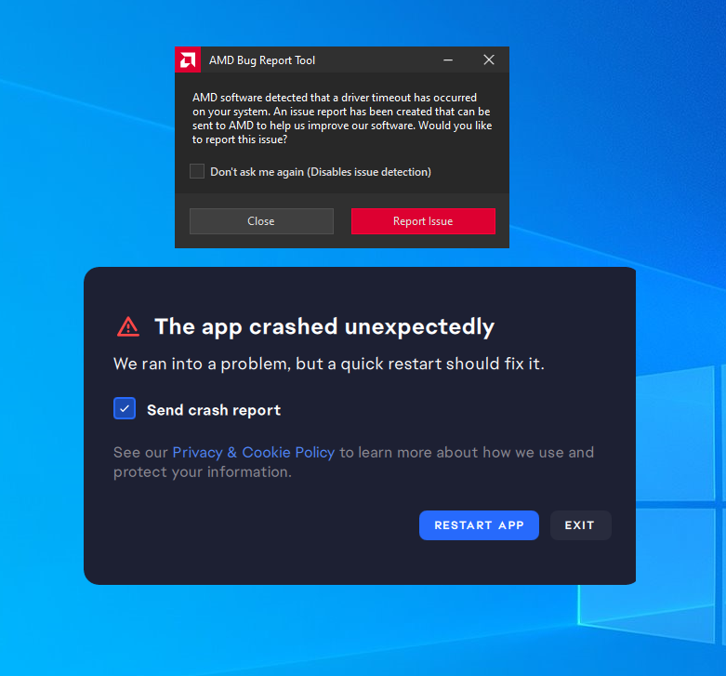Click the Don't ask me again label text
Viewport: 726px width, 676px height.
321,172
